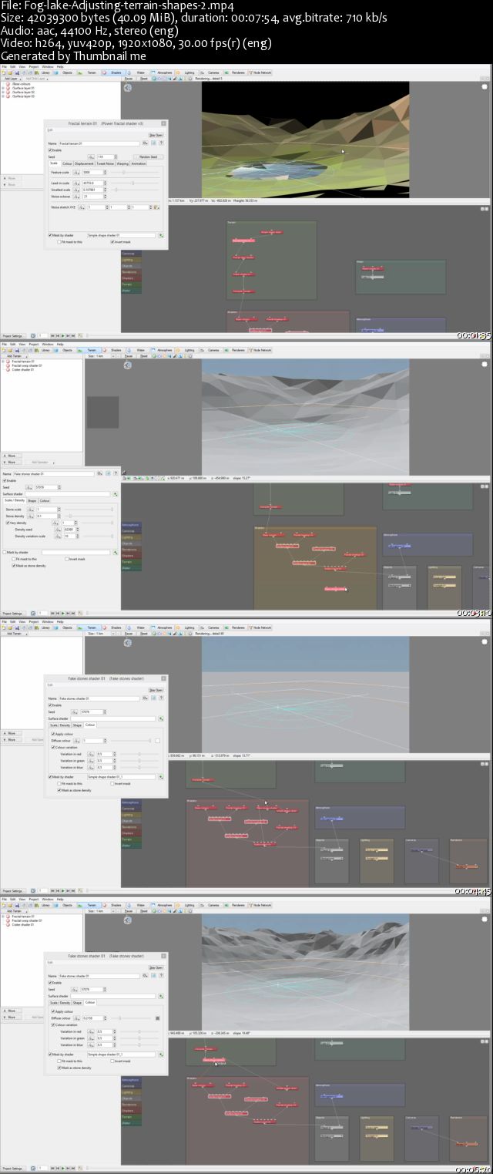Open Atmosphere layout in the 01:35 frame toolbar
This screenshot has height=1174, width=493.
click(x=162, y=72)
